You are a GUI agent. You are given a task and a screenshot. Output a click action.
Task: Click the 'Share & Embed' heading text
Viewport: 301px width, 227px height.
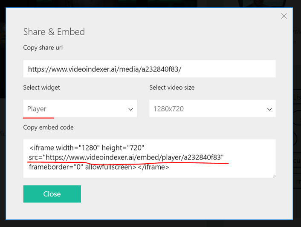click(x=54, y=32)
